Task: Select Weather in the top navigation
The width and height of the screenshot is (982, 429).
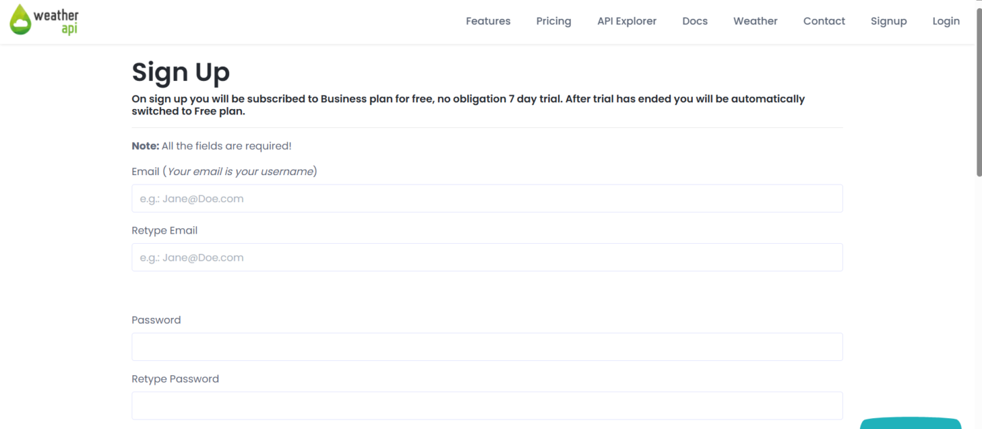Action: [756, 21]
